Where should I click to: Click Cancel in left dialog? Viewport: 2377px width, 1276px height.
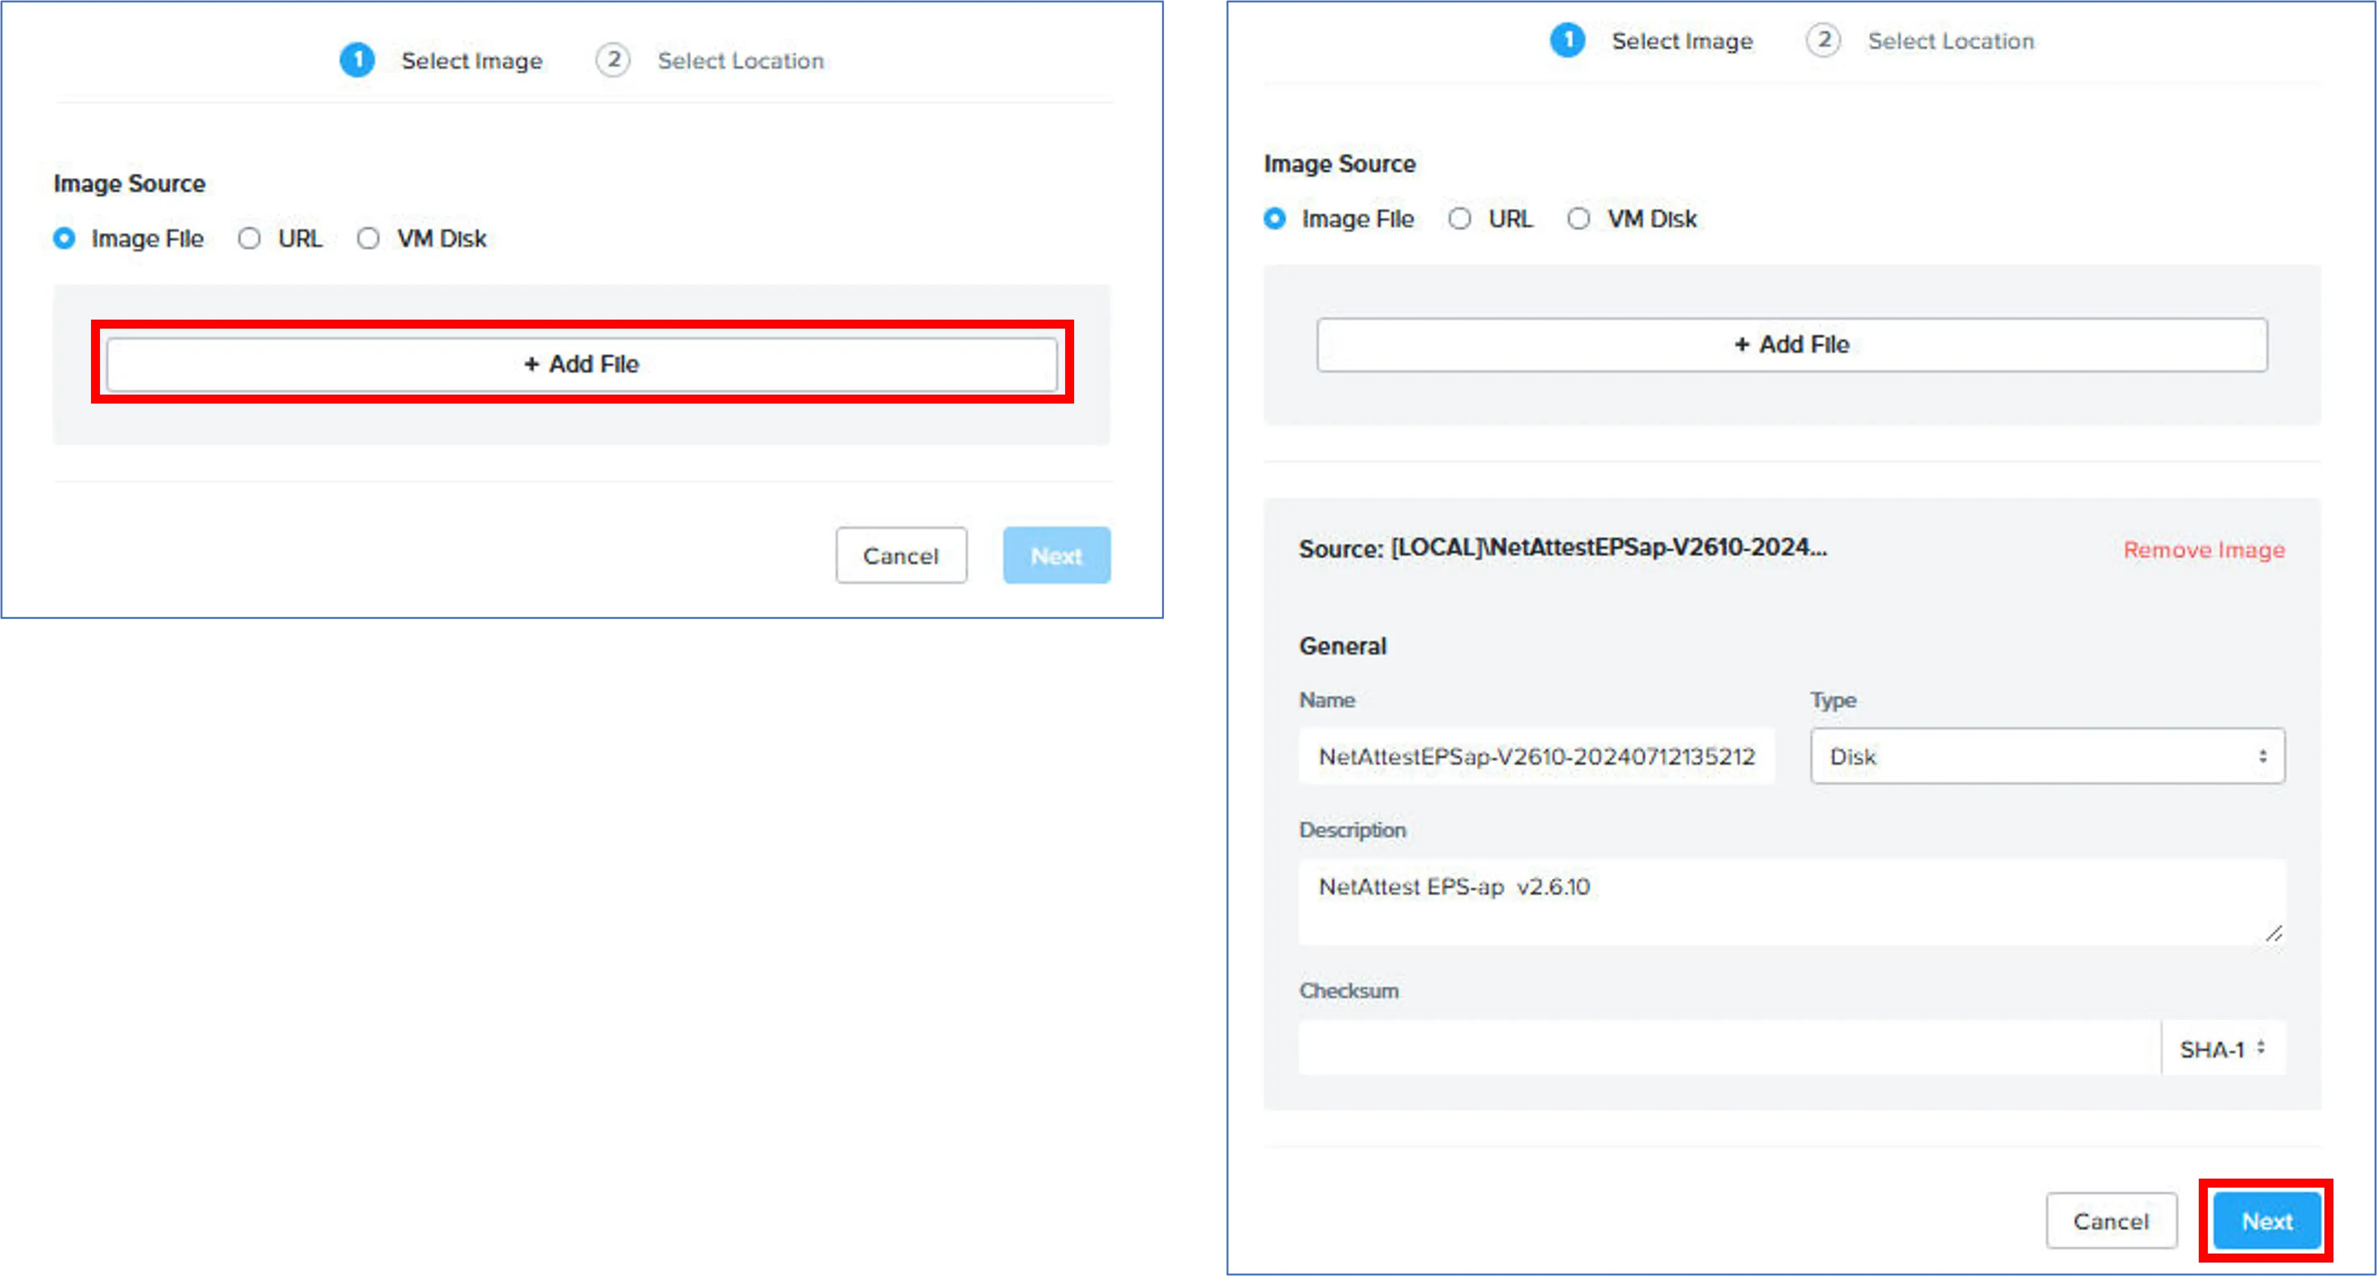902,555
